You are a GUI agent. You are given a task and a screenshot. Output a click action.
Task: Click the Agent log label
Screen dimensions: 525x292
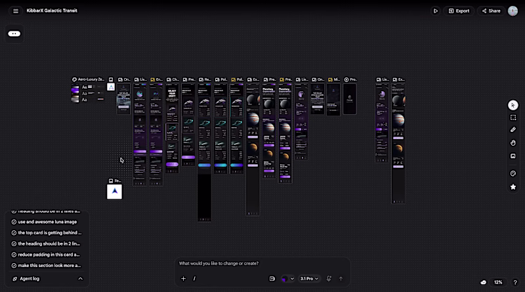point(30,279)
